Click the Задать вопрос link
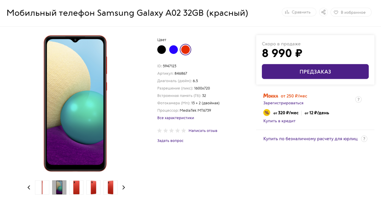The width and height of the screenshot is (381, 210). [170, 141]
